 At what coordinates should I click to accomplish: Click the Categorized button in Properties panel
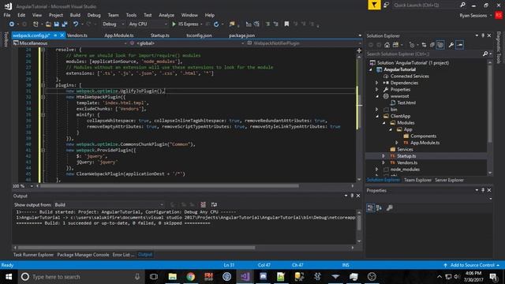click(x=370, y=208)
